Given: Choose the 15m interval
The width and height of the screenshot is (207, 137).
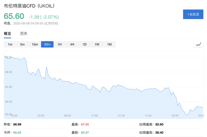Looking at the screenshot, I should coord(35,44).
